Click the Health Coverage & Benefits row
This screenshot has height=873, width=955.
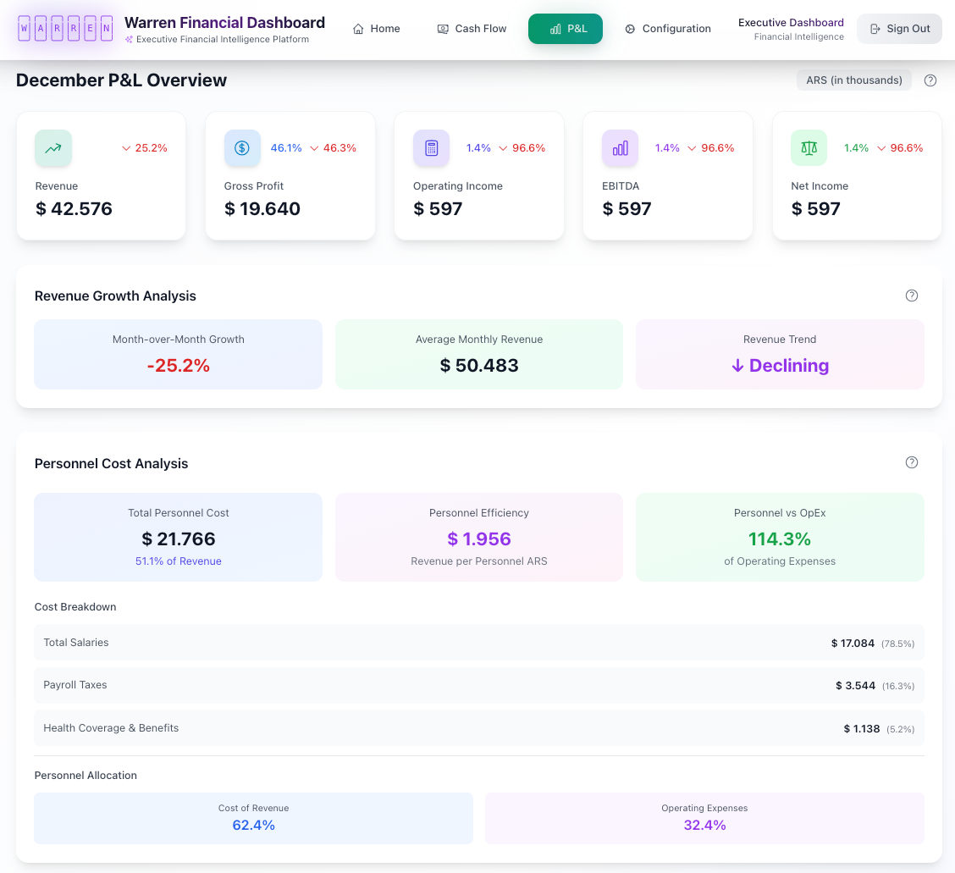click(x=478, y=728)
